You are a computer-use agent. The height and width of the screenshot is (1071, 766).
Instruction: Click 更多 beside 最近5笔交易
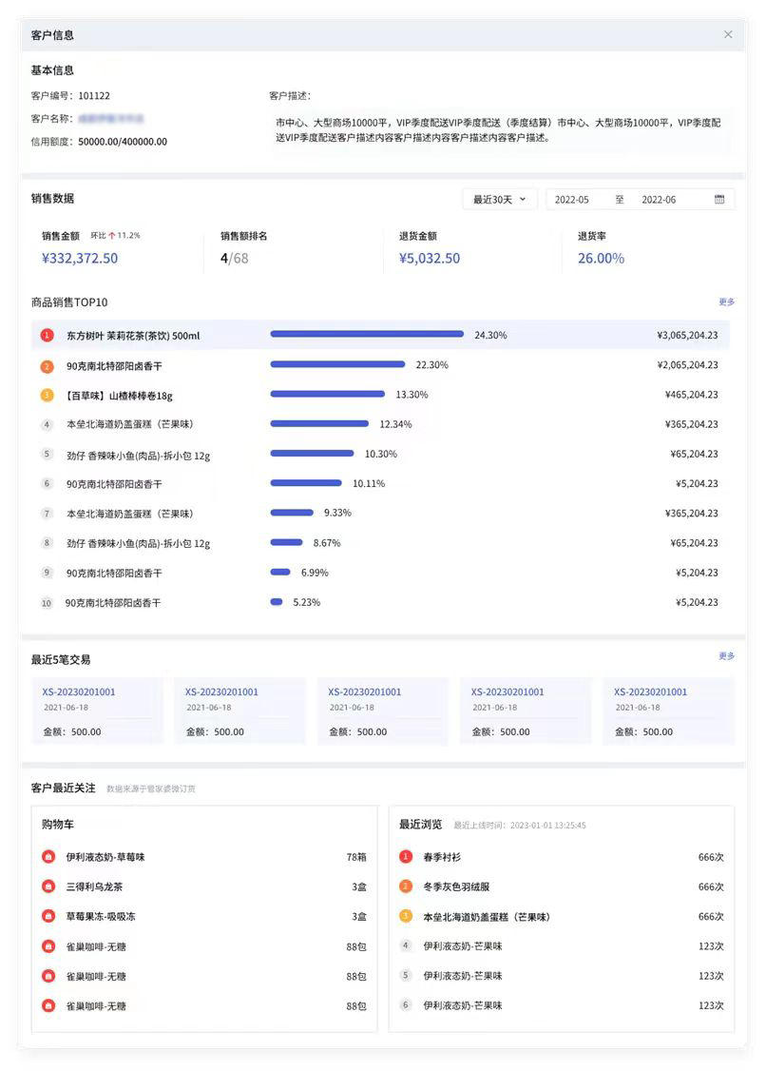(726, 656)
